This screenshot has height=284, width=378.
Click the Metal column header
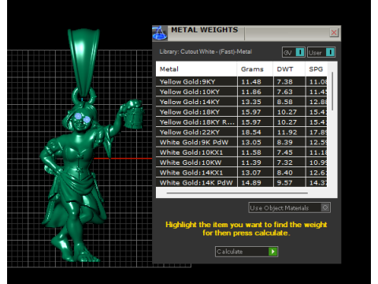196,69
